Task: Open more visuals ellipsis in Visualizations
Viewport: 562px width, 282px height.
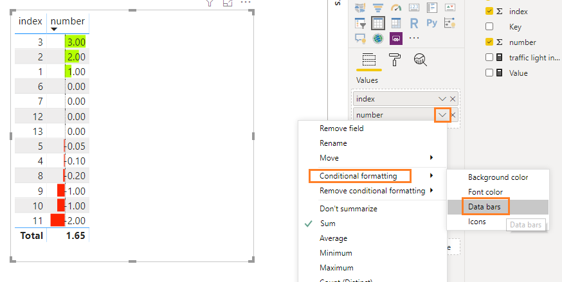Action: click(x=414, y=37)
